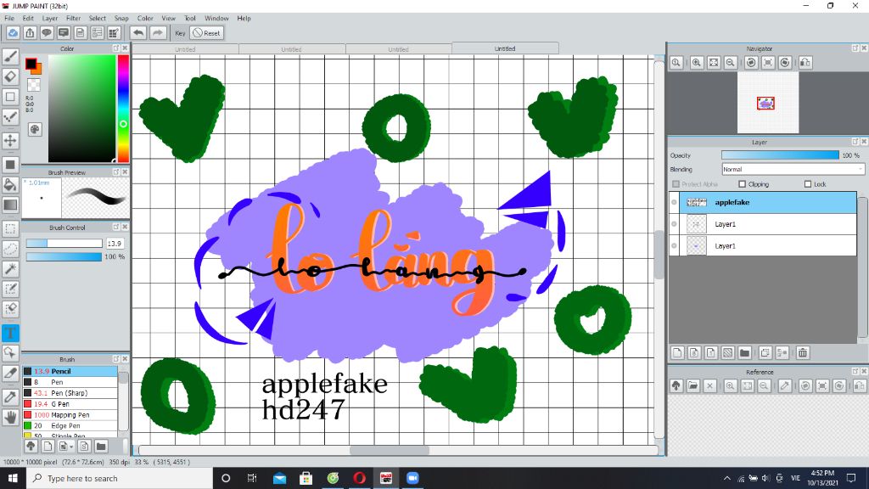This screenshot has height=489, width=869.
Task: Click the Reset rotation button
Action: click(x=207, y=33)
